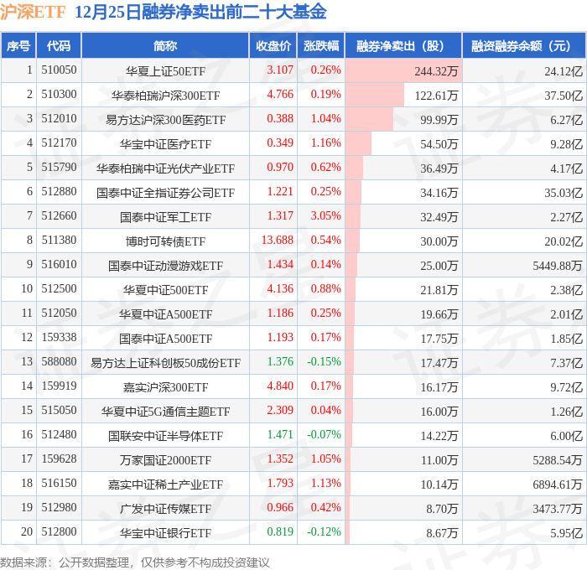Click the title 12月25日融券净卖出前二十大基金
Image resolution: width=587 pixels, height=570 pixels.
(x=200, y=12)
